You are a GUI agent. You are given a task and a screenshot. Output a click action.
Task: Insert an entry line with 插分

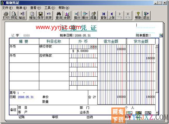click(77, 15)
